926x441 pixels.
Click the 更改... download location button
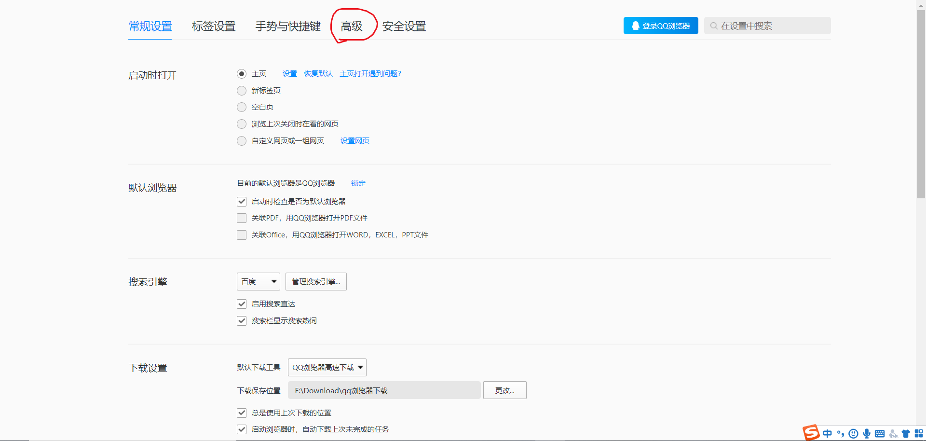click(x=505, y=390)
